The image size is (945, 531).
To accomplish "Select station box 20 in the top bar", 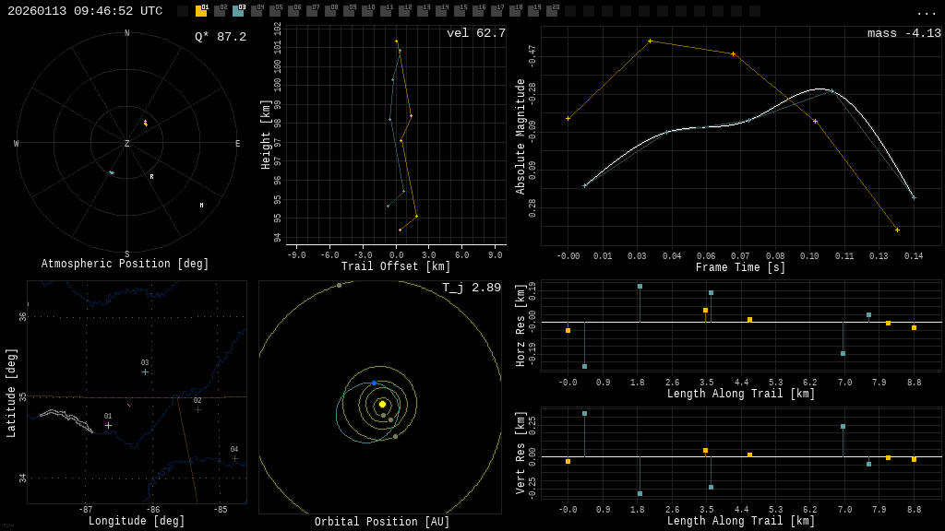I will coord(552,11).
